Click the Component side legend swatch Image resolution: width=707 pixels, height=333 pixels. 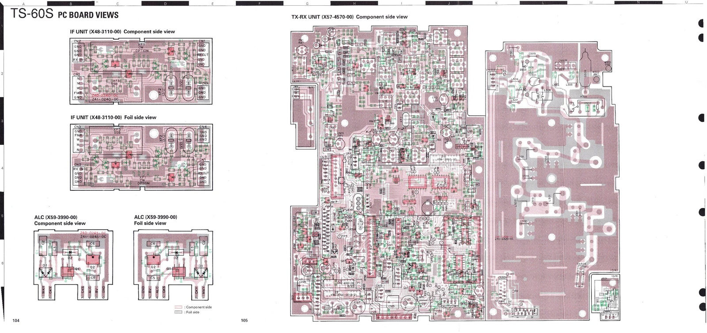[179, 307]
